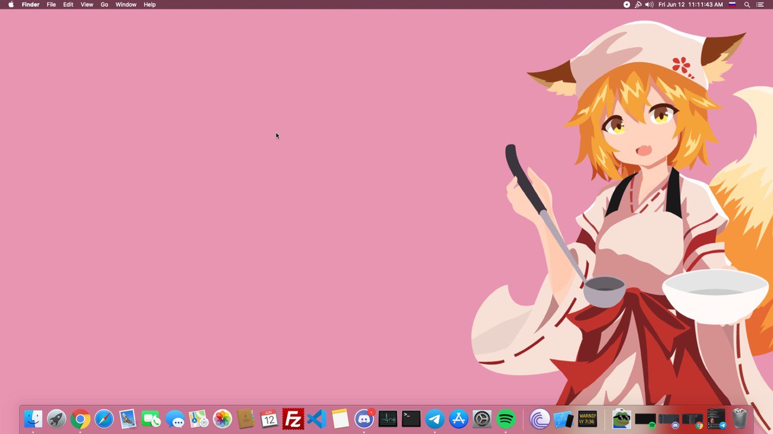Open the volume control in menu bar

coord(649,4)
